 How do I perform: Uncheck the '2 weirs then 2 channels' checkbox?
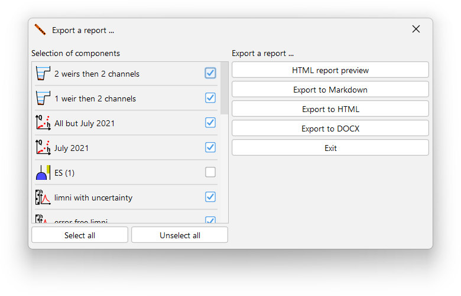(x=210, y=73)
